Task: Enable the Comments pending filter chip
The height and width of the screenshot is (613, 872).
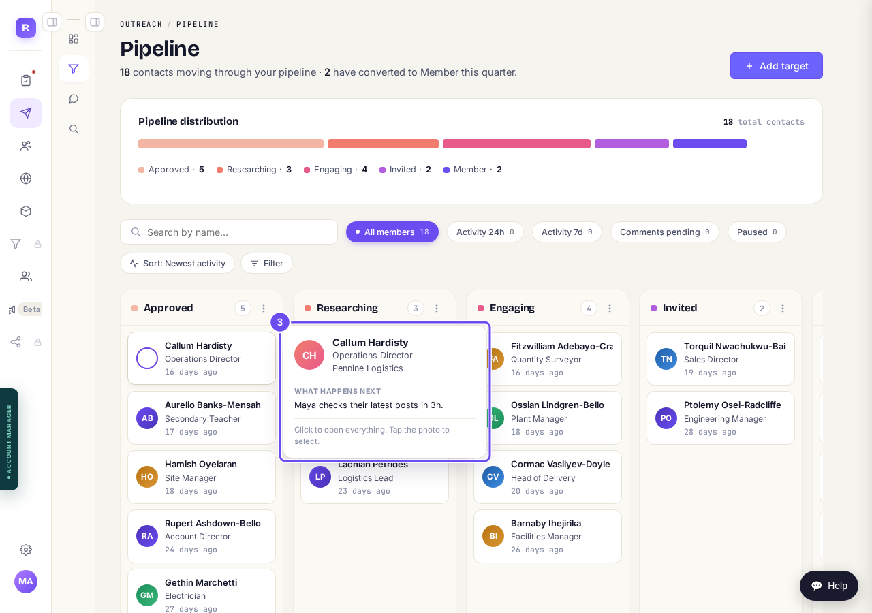Action: point(665,232)
